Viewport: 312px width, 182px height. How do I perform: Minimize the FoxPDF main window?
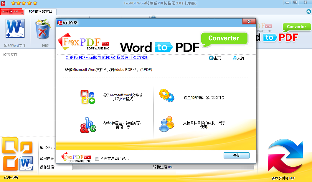coord(287,2)
